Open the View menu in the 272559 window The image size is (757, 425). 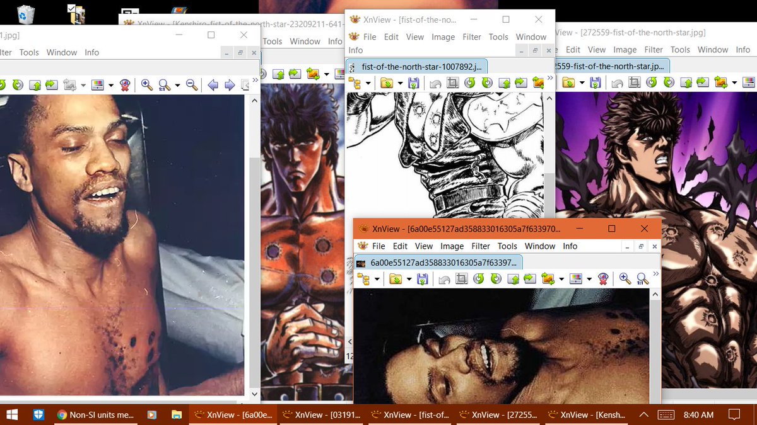(597, 49)
